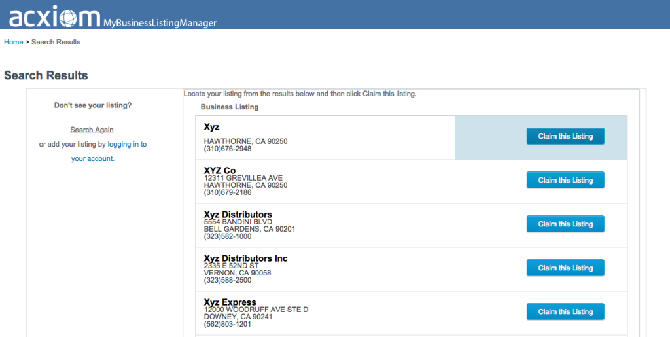Select address 12311 GREVILLEA AVE
The image size is (670, 337).
[x=243, y=178]
